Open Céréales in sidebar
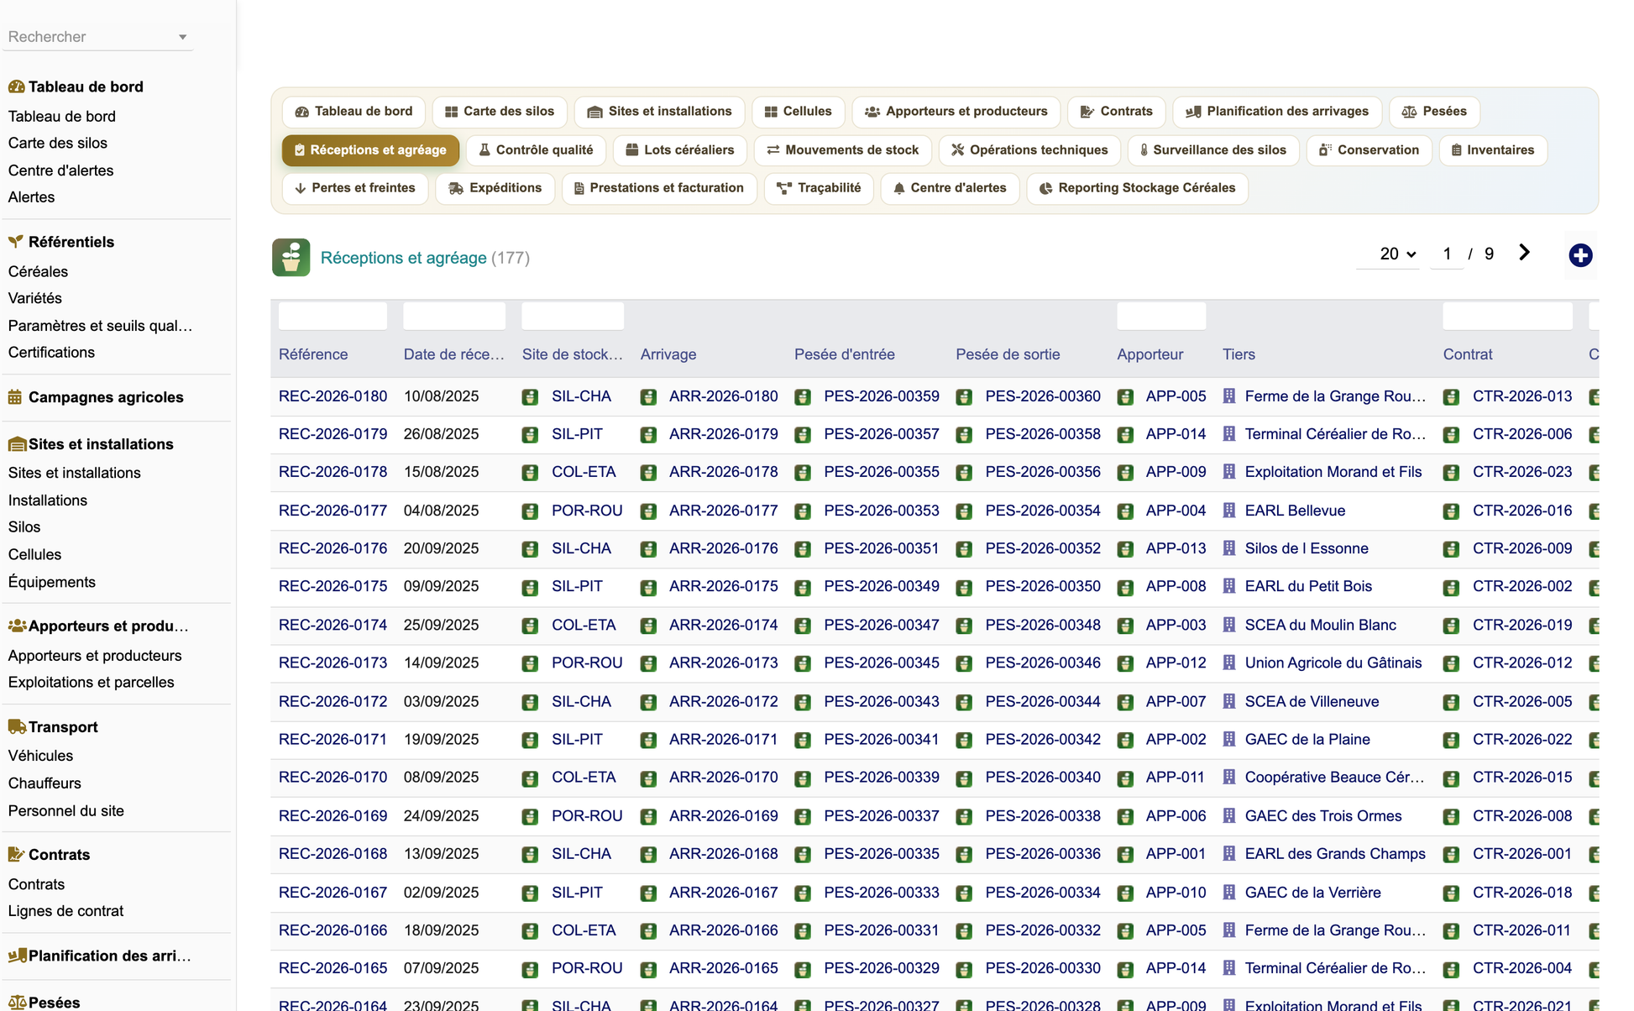Viewport: 1634px width, 1011px height. [38, 271]
